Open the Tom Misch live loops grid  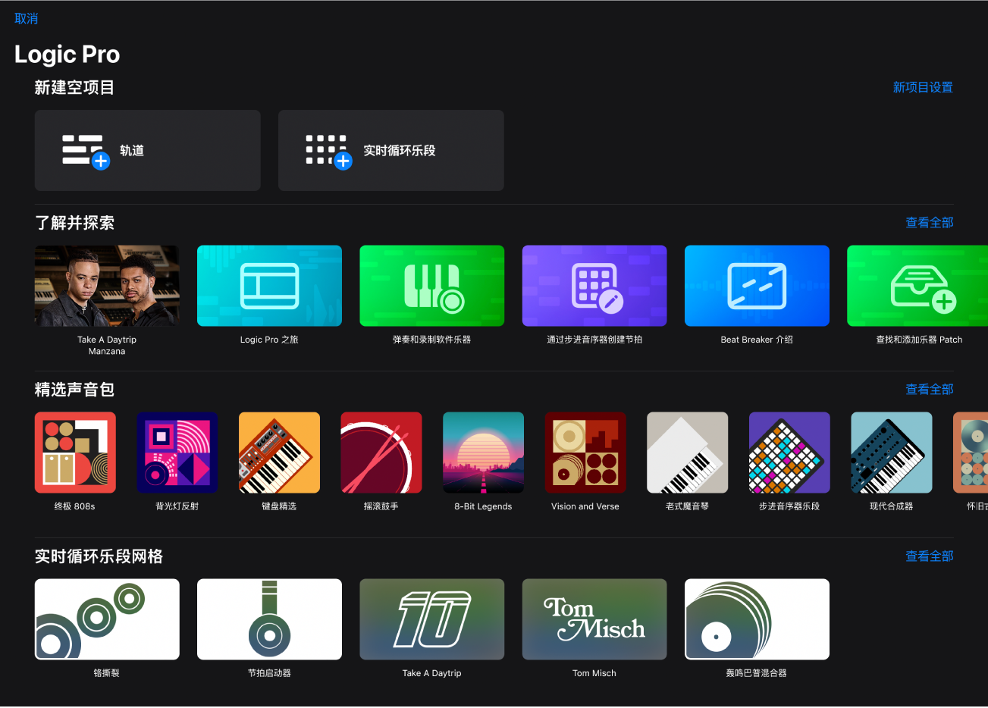pyautogui.click(x=594, y=619)
